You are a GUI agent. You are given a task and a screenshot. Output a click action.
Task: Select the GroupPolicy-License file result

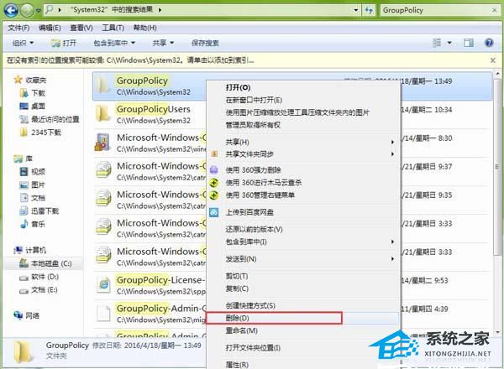coord(150,285)
